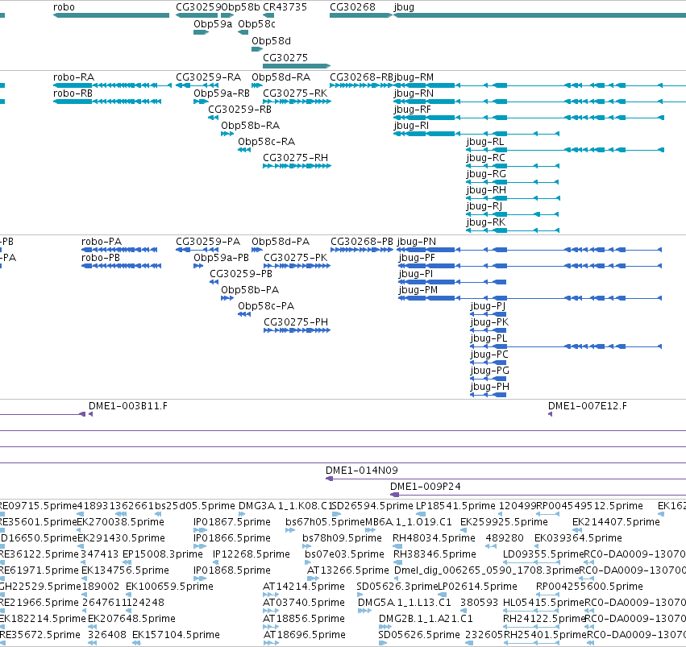This screenshot has height=647, width=686.
Task: Click the Obp58b-RA transcript label
Action: tap(250, 126)
